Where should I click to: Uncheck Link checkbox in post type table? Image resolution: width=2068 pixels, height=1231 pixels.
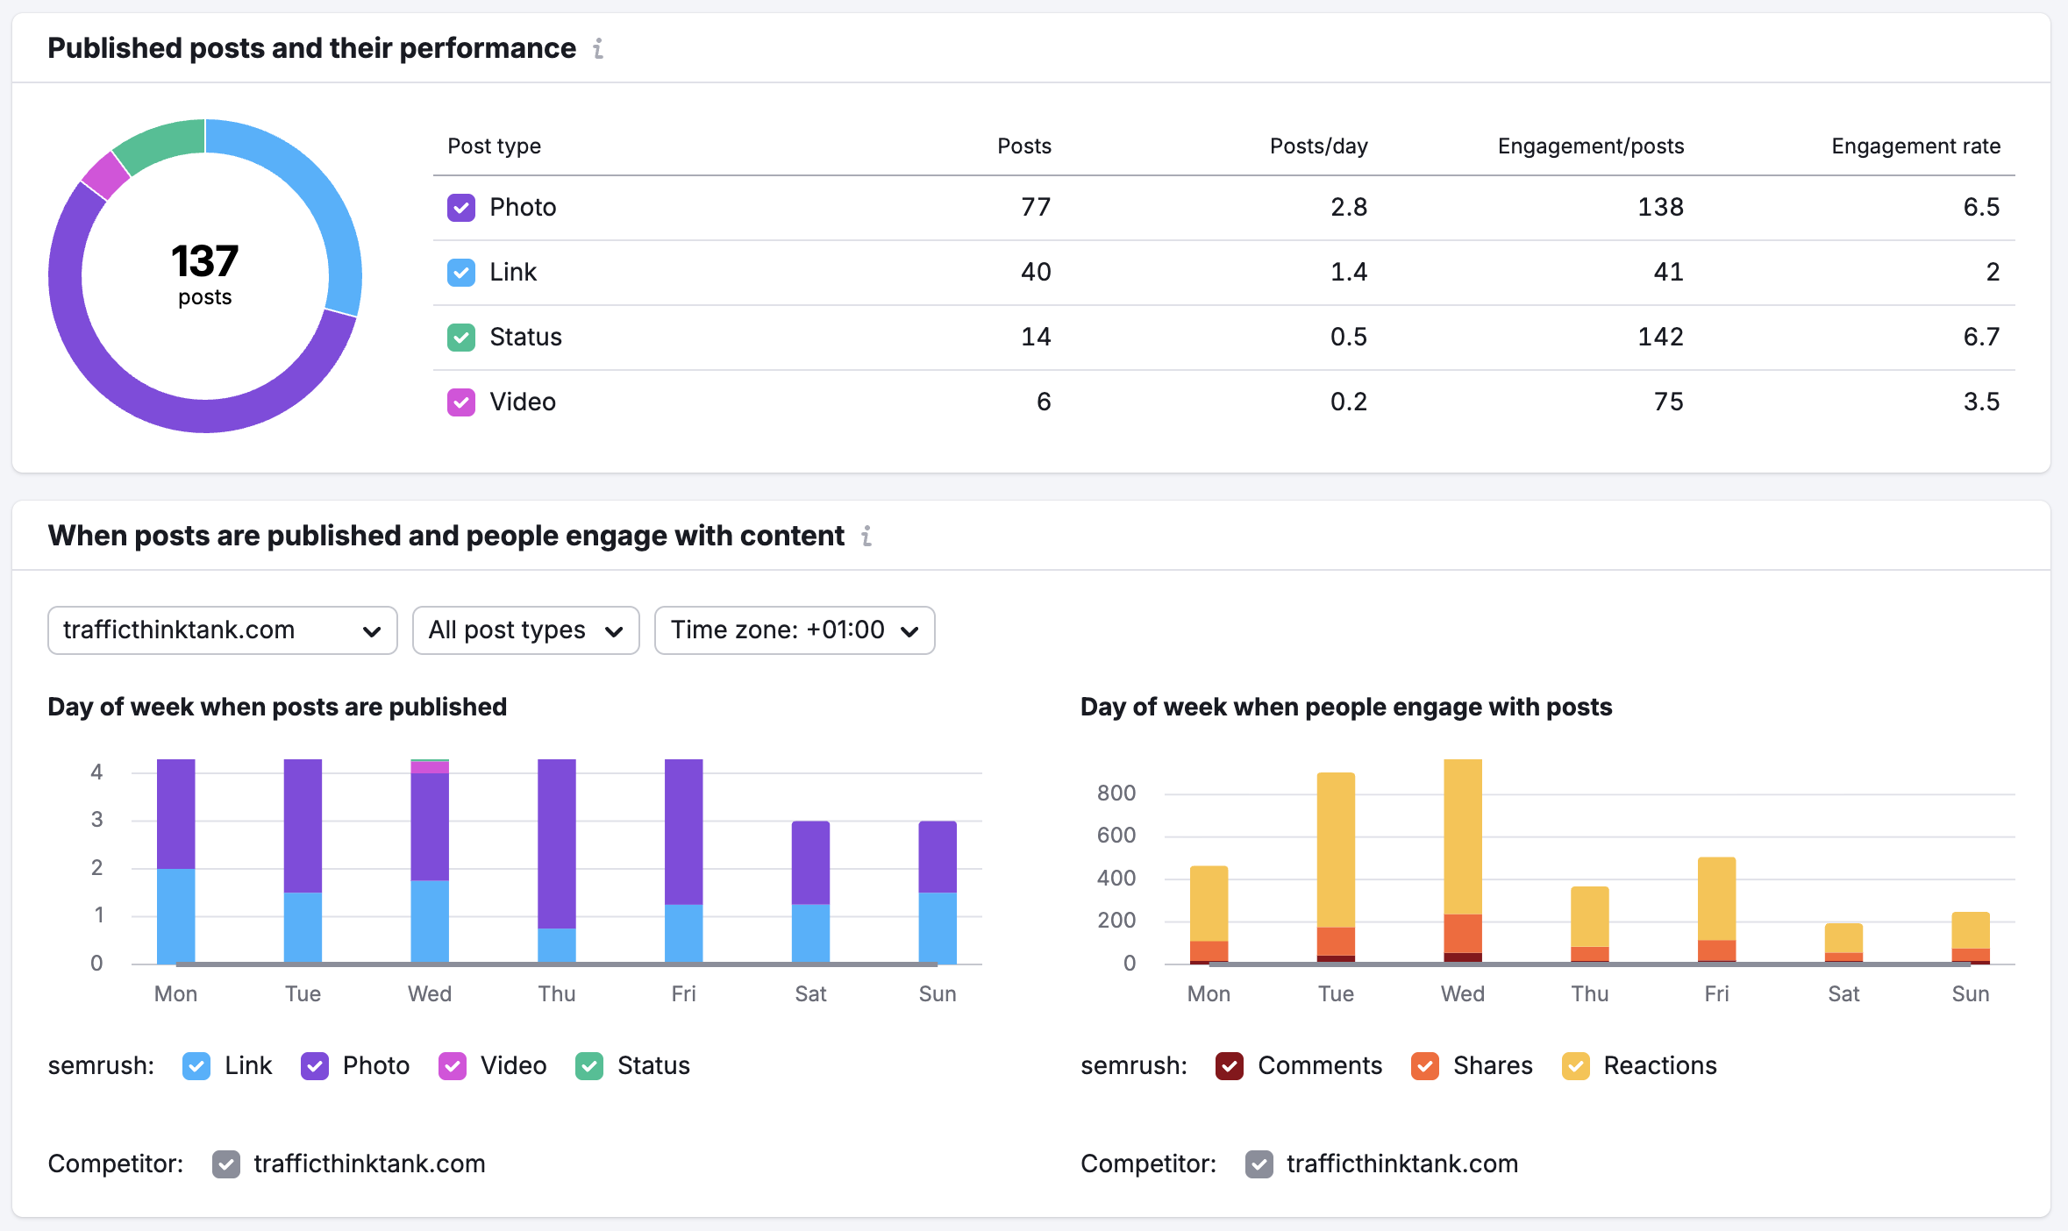click(x=461, y=273)
